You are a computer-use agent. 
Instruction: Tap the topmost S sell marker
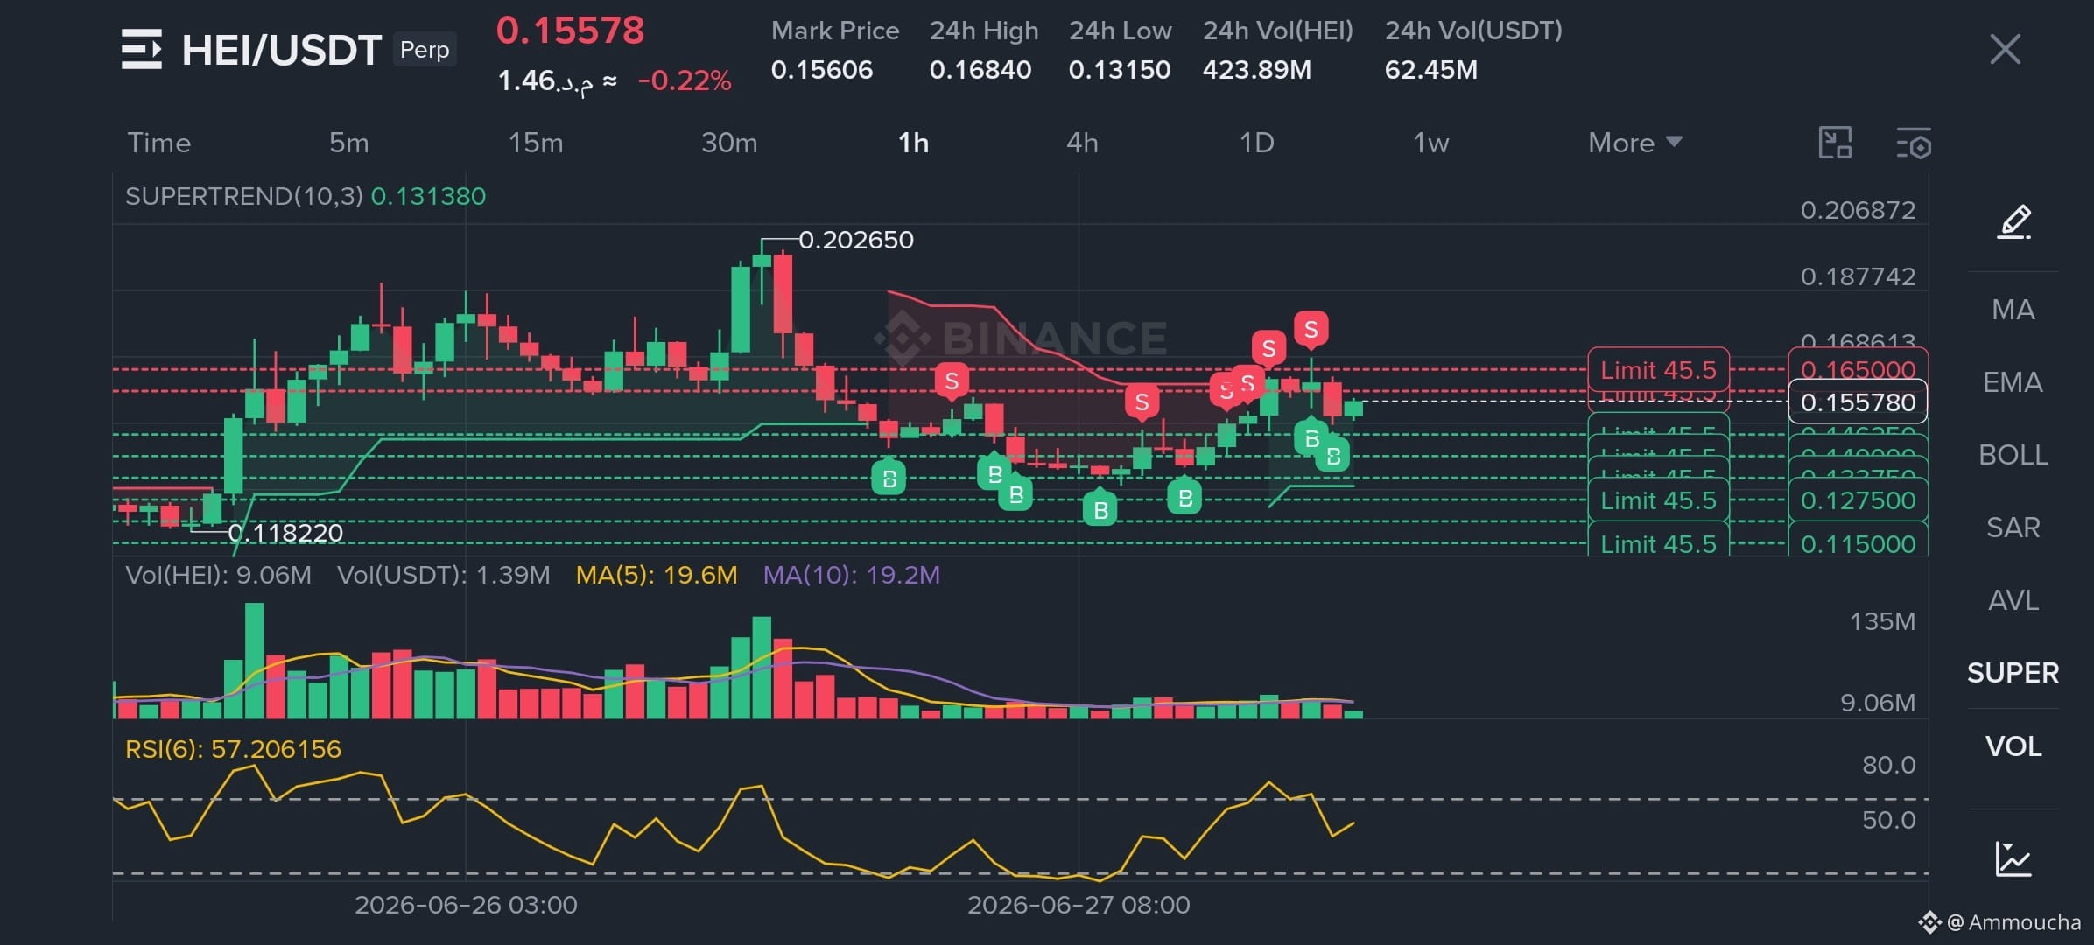pyautogui.click(x=1311, y=329)
